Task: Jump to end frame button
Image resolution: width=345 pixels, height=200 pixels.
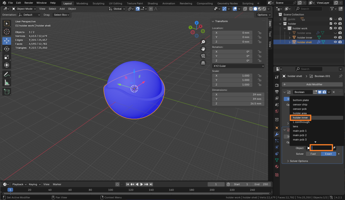Action: [151, 184]
